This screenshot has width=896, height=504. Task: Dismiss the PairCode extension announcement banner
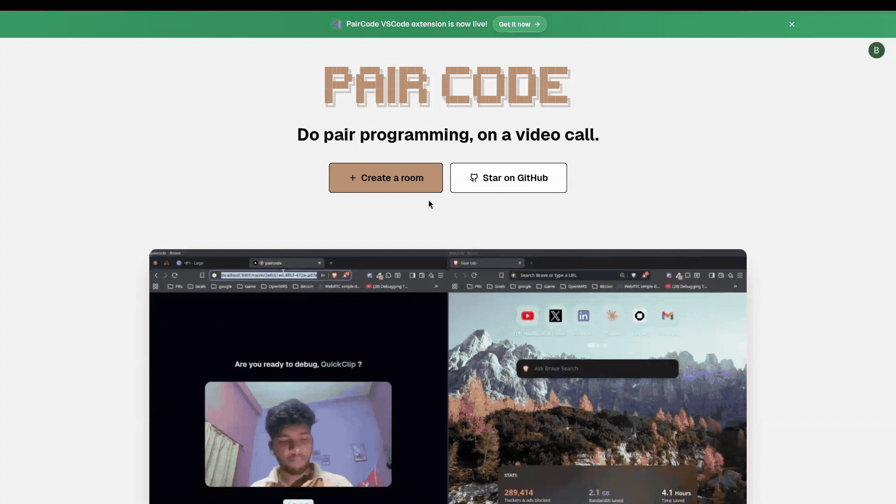coord(792,24)
